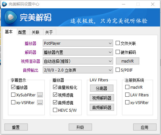Screen dimensions: 161x135
Task: Open LAV Filters 音频解码器 settings
Action: pyautogui.click(x=102, y=107)
